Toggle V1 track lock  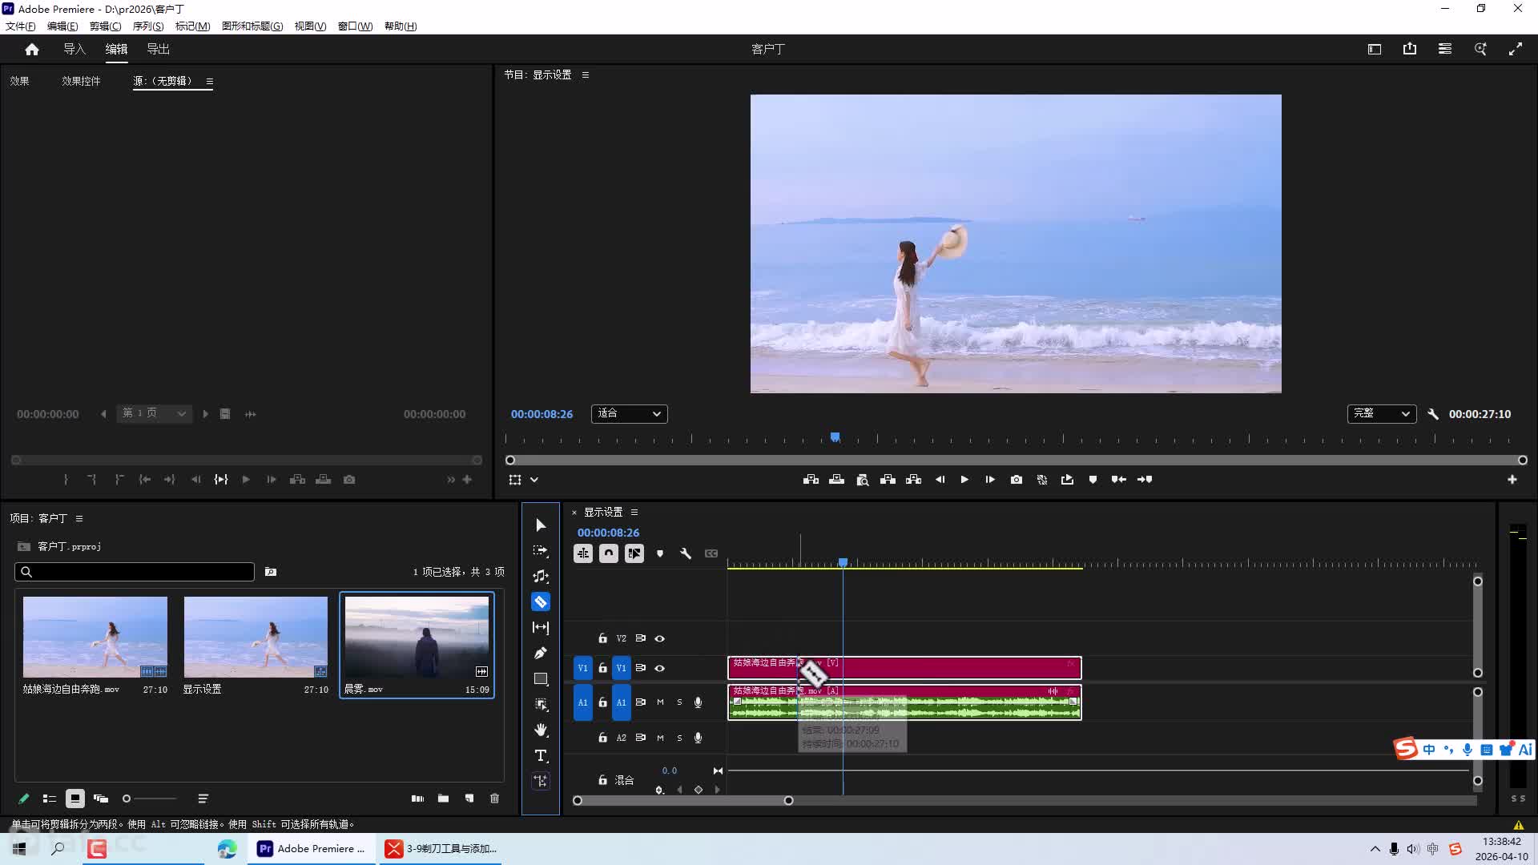coord(602,668)
